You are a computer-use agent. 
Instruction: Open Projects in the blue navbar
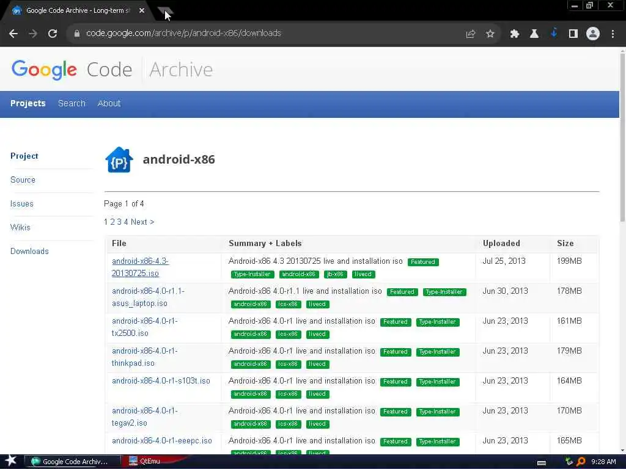pyautogui.click(x=28, y=103)
